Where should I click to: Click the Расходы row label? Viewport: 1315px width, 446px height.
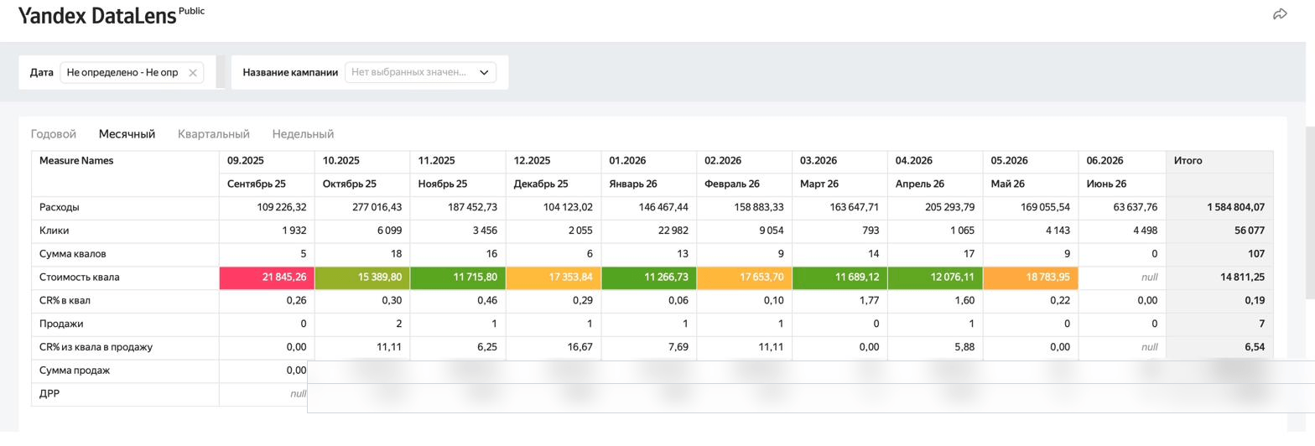(x=60, y=207)
